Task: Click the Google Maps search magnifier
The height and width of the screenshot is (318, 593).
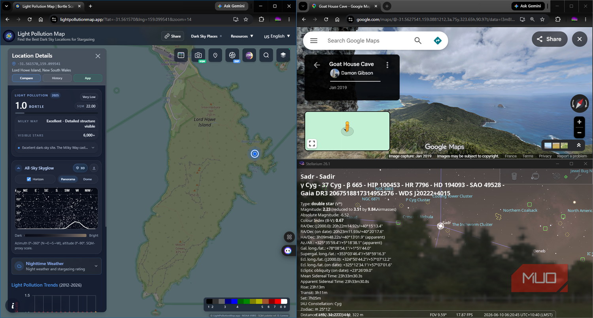Action: pyautogui.click(x=418, y=41)
